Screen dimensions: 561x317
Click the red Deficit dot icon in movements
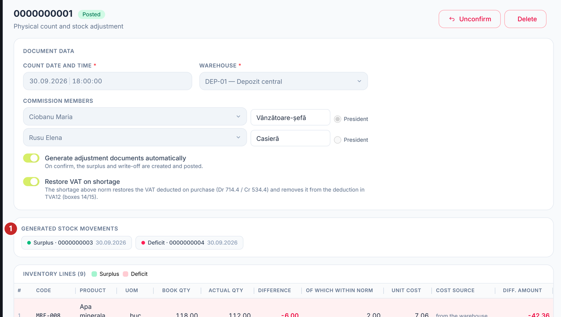click(x=143, y=243)
